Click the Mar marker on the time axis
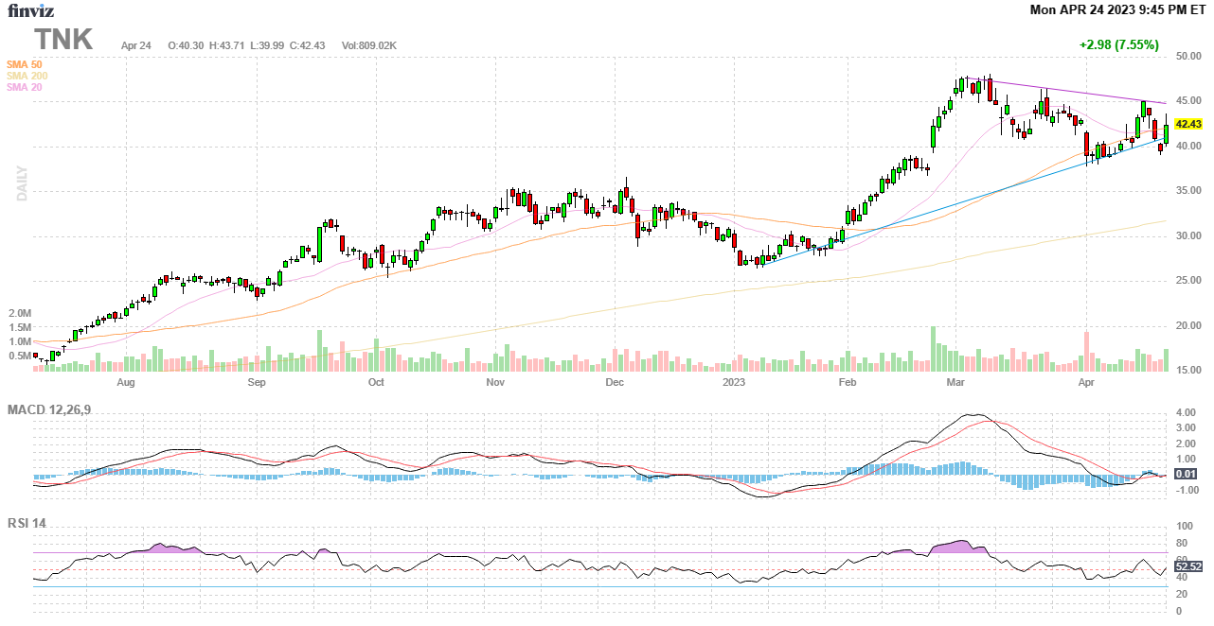This screenshot has height=626, width=1214. (955, 383)
